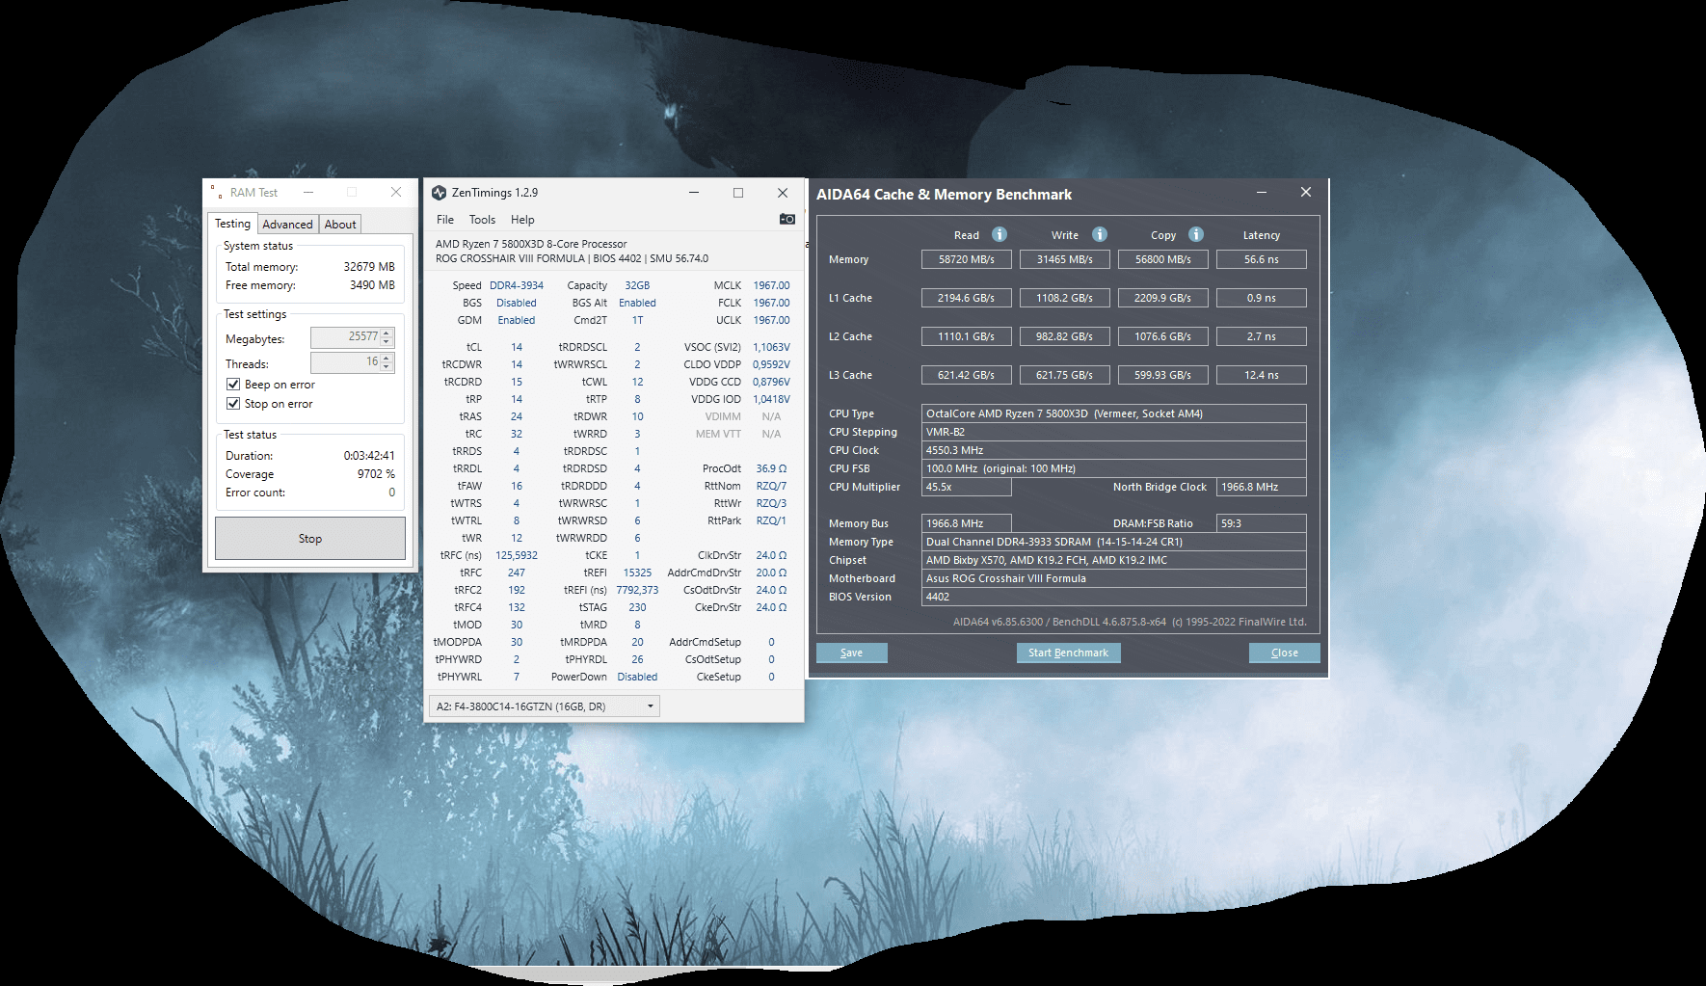Click the tRFC (ns) value 125,5932

pos(517,555)
